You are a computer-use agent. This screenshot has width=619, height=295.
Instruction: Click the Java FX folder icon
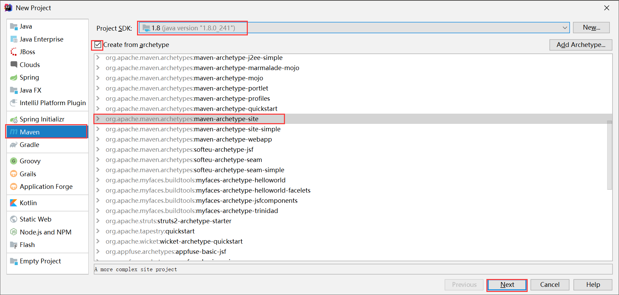(14, 90)
